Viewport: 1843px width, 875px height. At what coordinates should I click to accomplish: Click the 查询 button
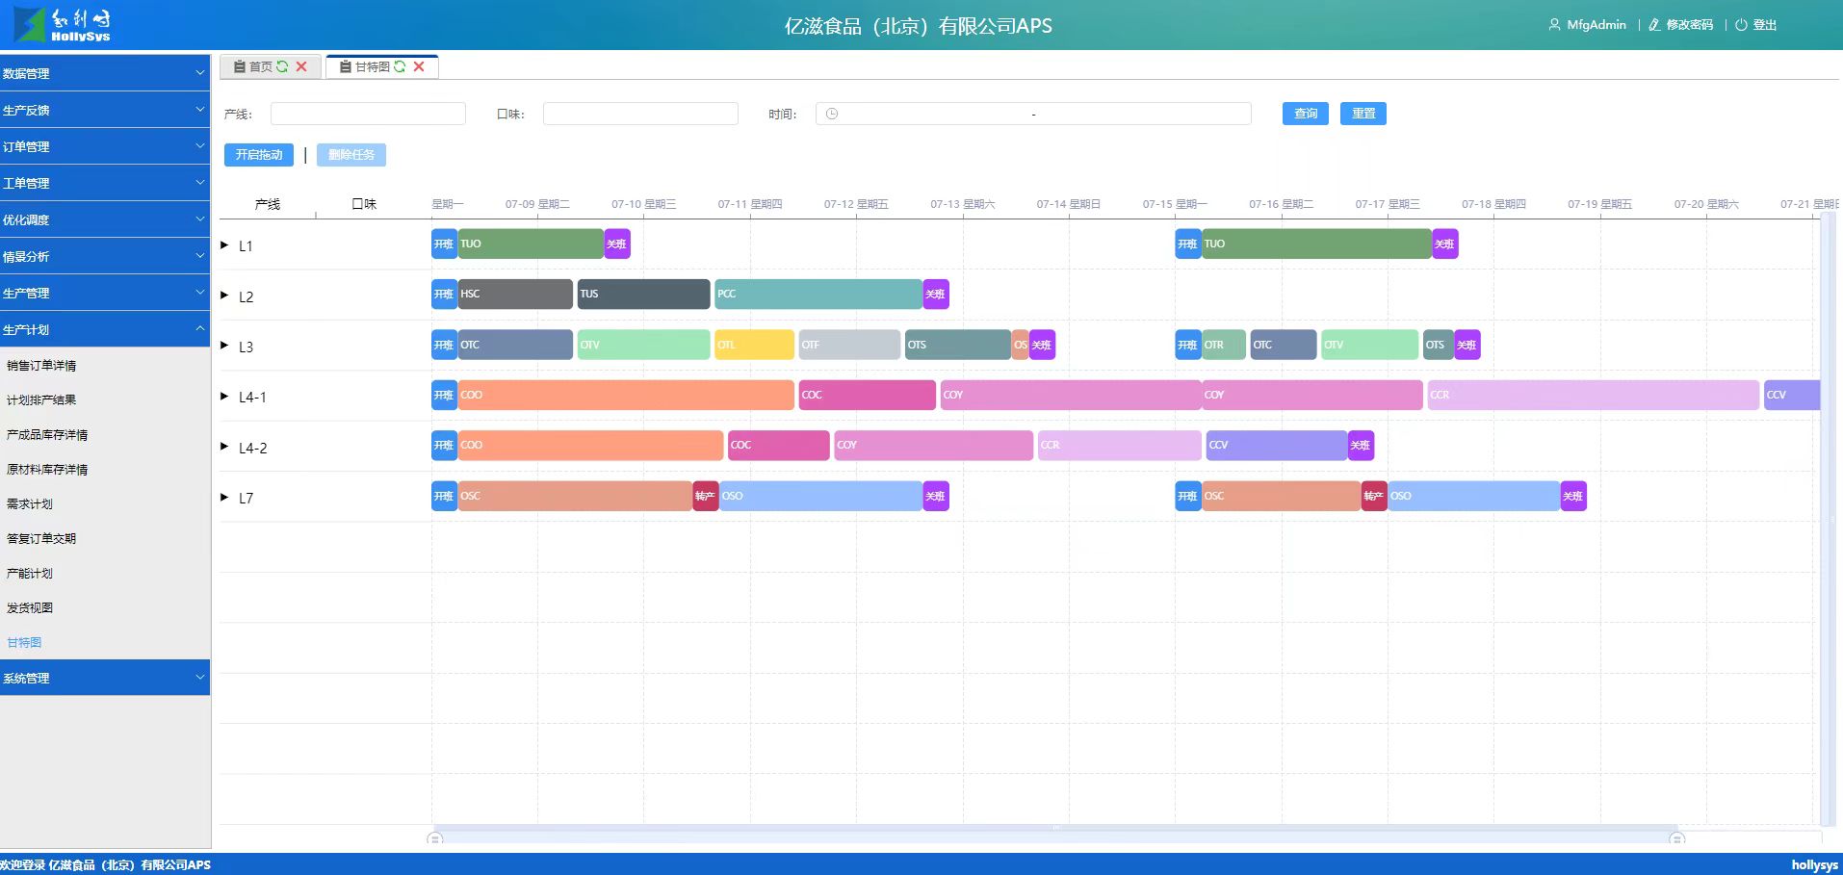[x=1305, y=114]
